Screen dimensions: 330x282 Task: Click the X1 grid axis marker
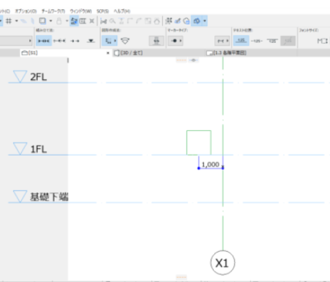[223, 263]
